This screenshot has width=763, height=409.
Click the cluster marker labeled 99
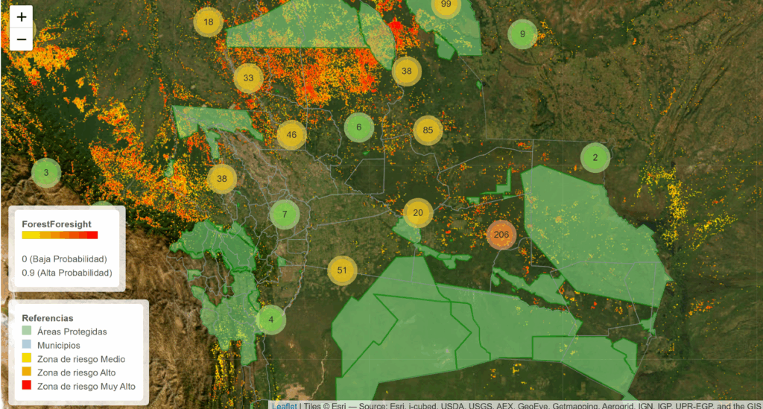tap(446, 6)
